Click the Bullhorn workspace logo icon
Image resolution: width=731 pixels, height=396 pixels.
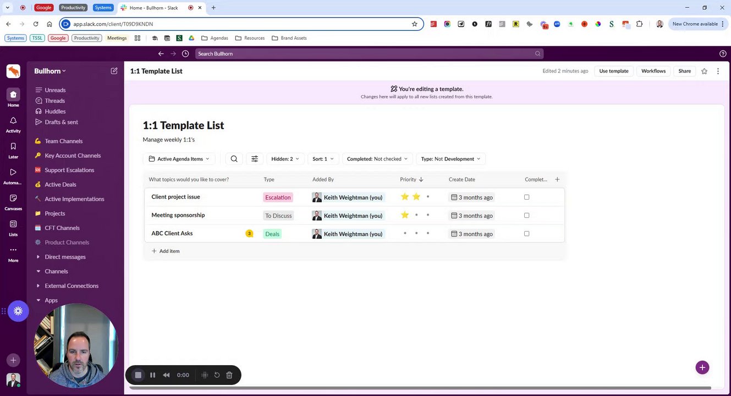point(13,71)
